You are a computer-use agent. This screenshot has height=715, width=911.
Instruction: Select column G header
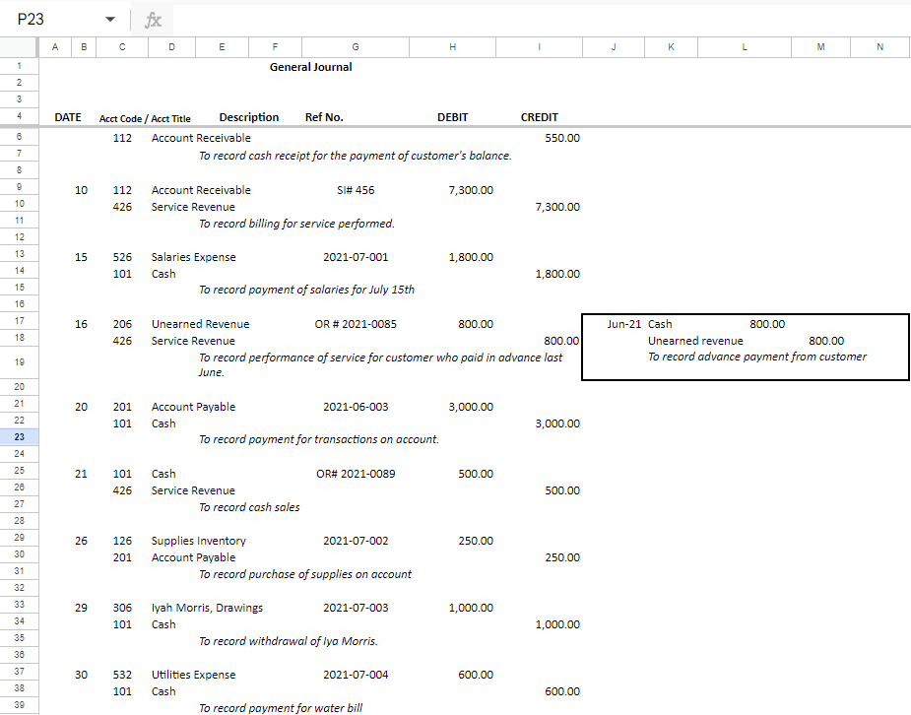click(x=356, y=47)
